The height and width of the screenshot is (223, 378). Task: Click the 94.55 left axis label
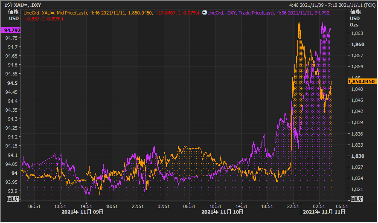point(12,74)
